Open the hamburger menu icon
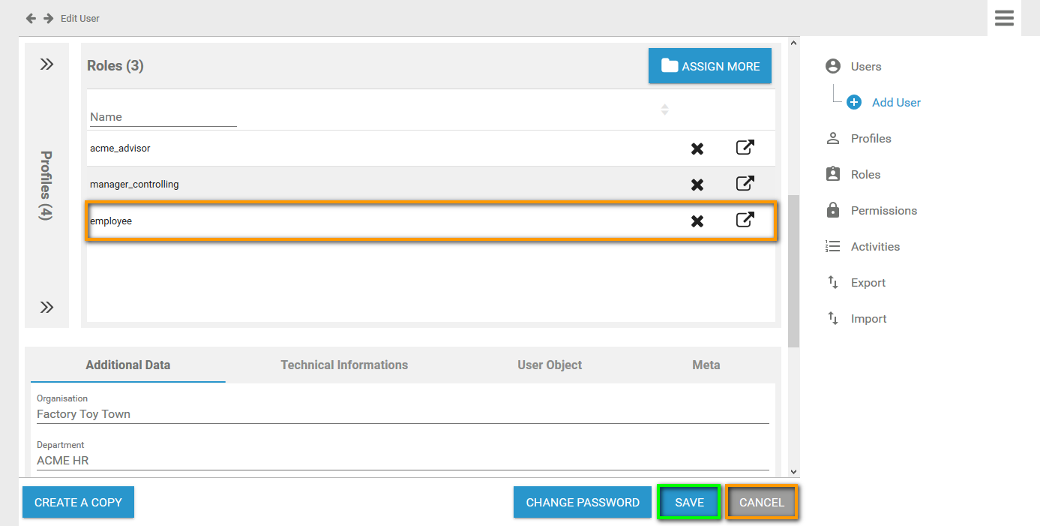 pos(1004,18)
